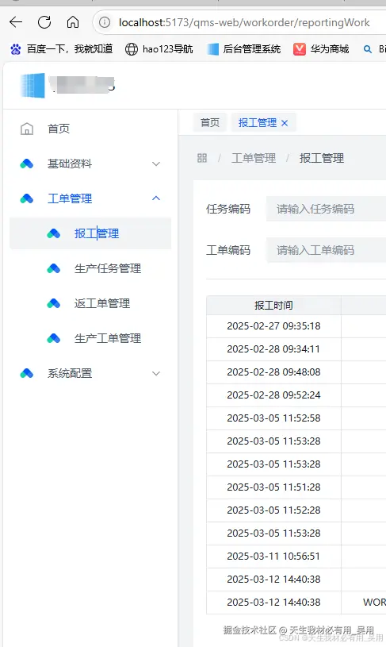Reload the page with refresh icon

44,22
